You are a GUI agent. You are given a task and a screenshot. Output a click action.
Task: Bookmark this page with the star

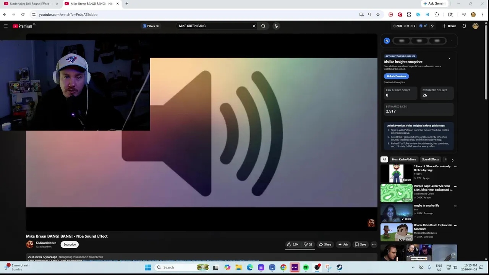[x=378, y=15]
